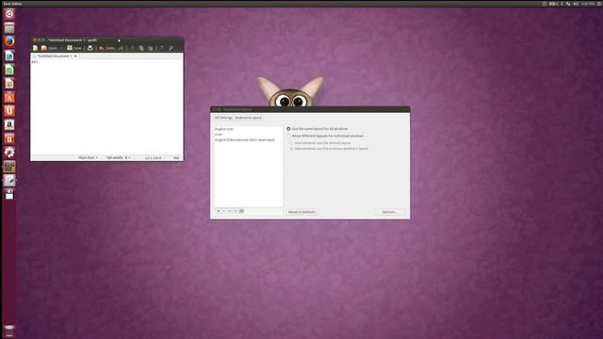603x339 pixels.
Task: Switch to the Text Editor launcher icon
Action: pyautogui.click(x=9, y=180)
